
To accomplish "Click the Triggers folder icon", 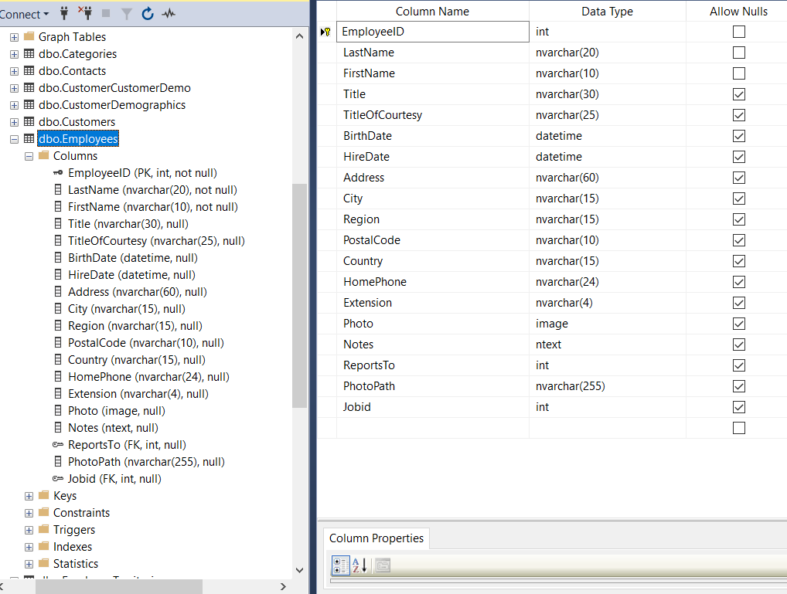I will point(44,530).
